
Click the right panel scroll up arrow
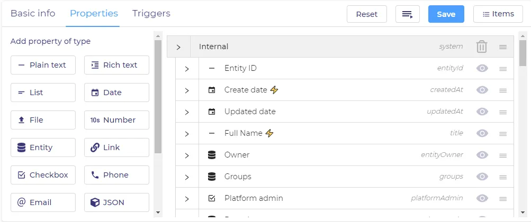[x=523, y=35]
